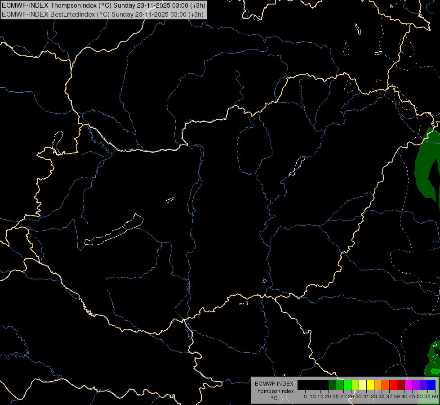This screenshot has height=405, width=440.
Task: Click the legend '°C' unit label
Action: 274,398
